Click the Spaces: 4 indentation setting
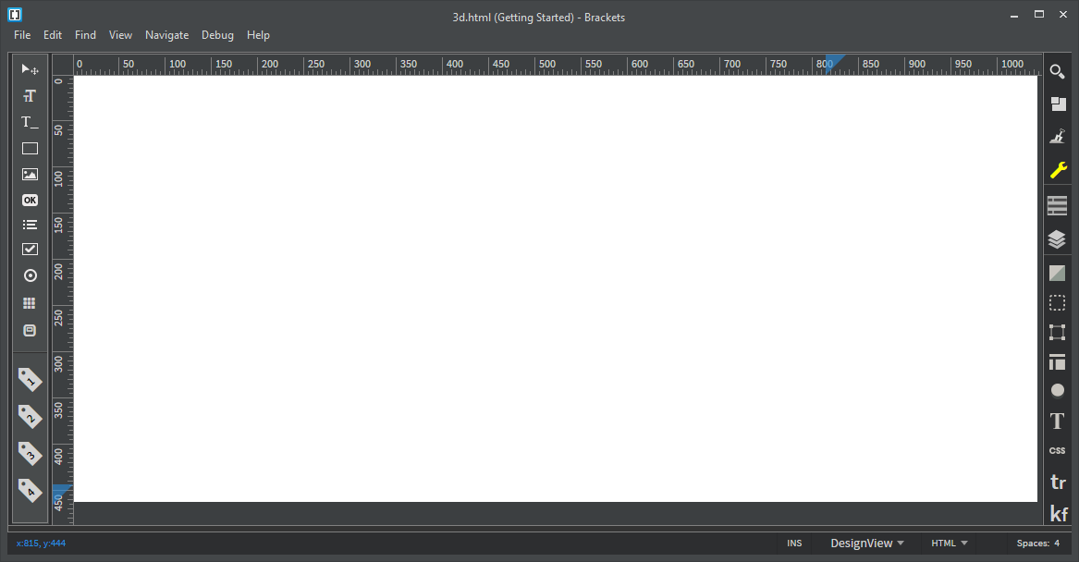The image size is (1079, 562). tap(1037, 544)
